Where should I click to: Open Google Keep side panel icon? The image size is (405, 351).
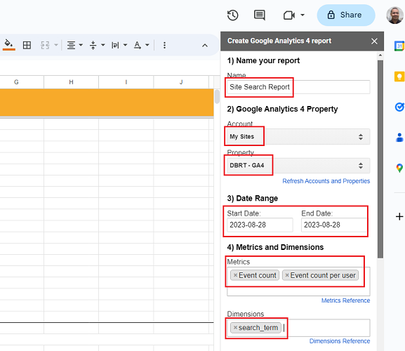399,77
